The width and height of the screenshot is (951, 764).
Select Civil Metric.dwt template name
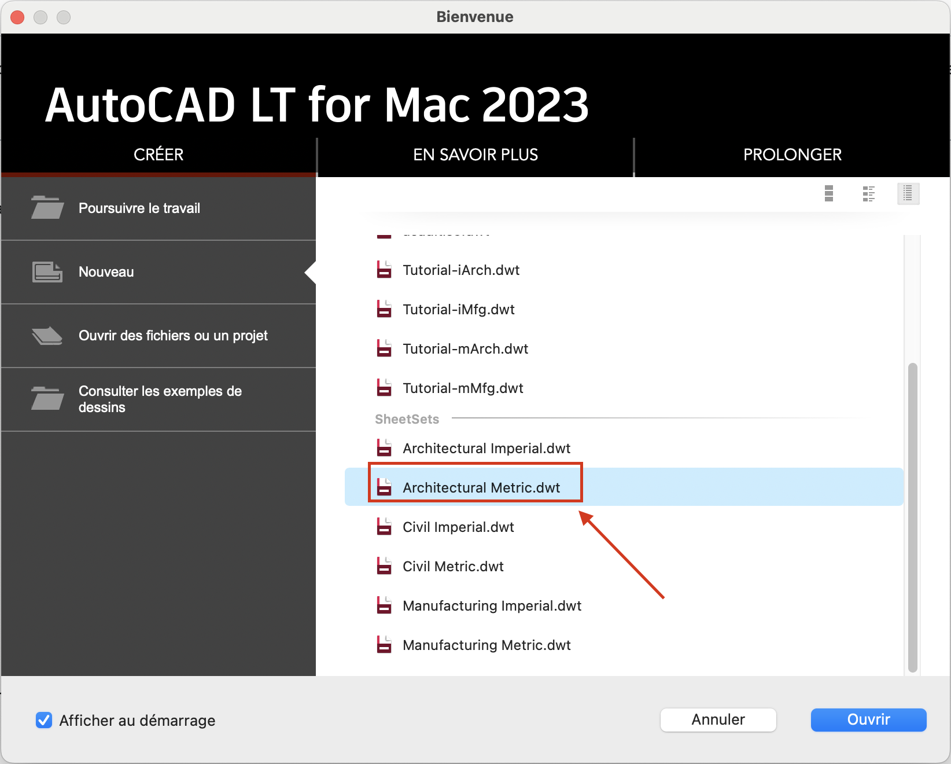[453, 567]
